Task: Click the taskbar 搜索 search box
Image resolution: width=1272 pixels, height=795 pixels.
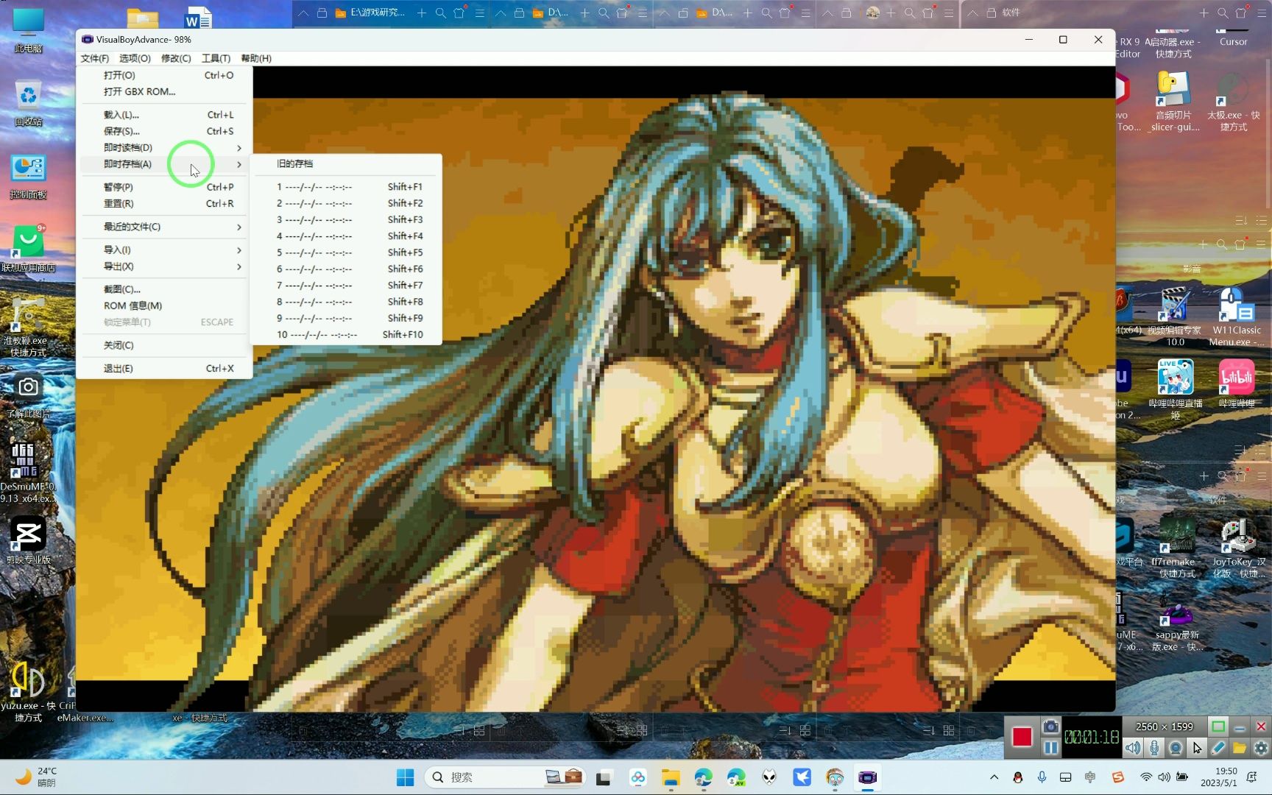Action: (506, 777)
